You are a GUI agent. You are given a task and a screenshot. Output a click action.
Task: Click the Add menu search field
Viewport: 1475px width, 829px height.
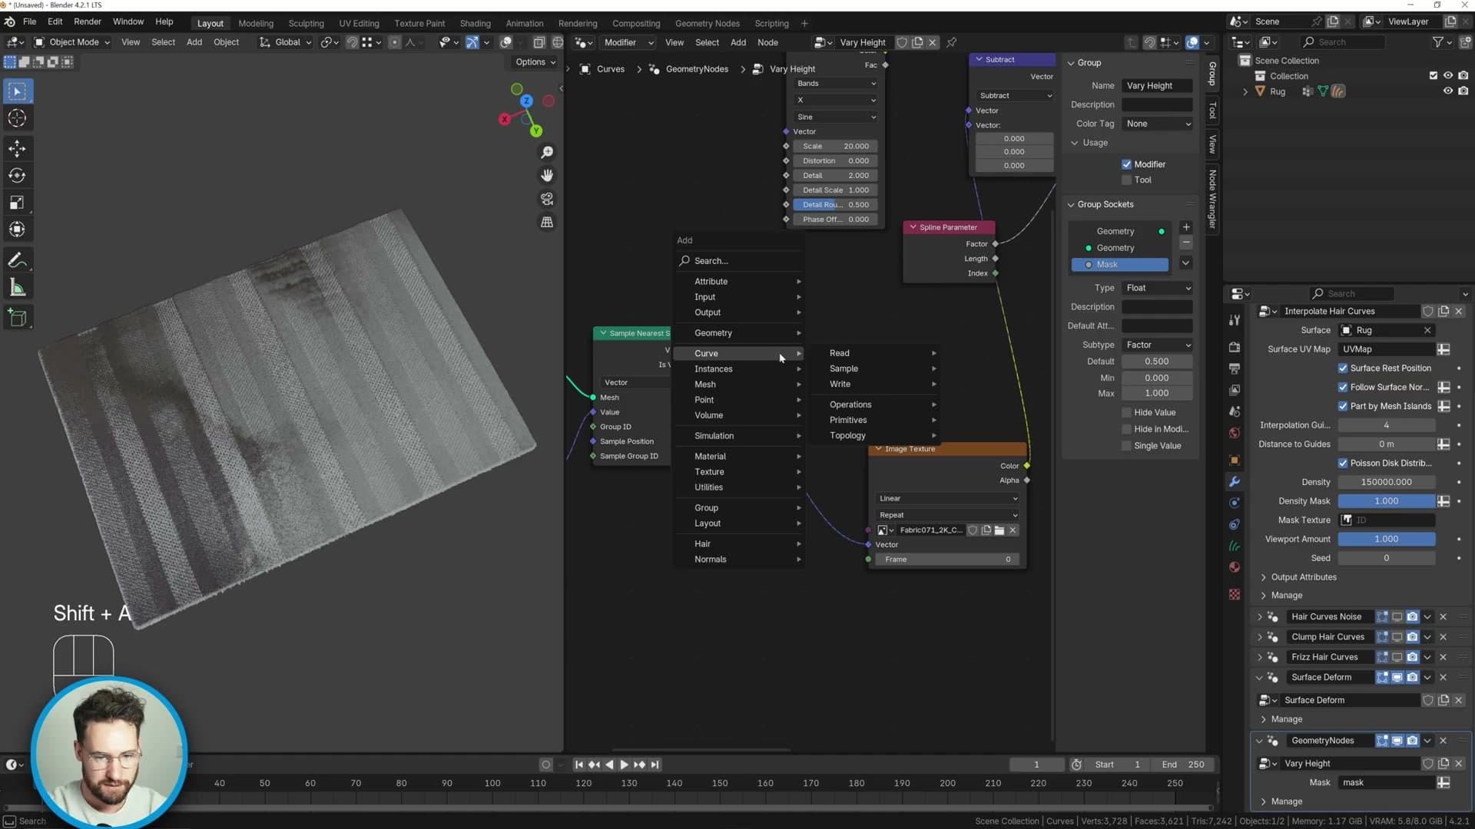pos(740,261)
